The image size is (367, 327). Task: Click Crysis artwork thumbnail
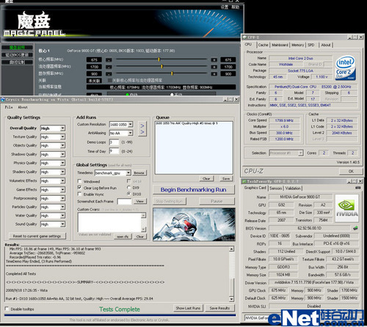(x=194, y=224)
